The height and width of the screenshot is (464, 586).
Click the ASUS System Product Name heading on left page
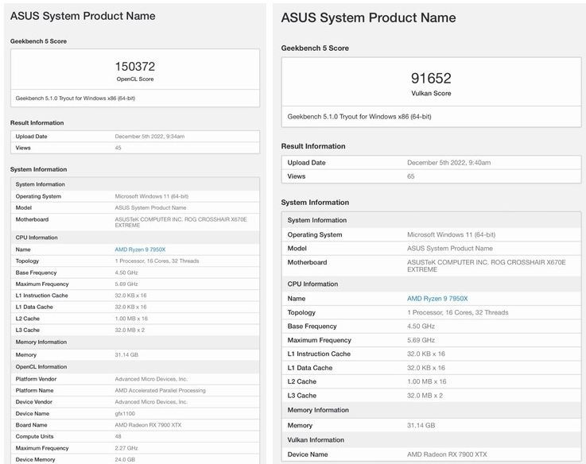point(83,16)
